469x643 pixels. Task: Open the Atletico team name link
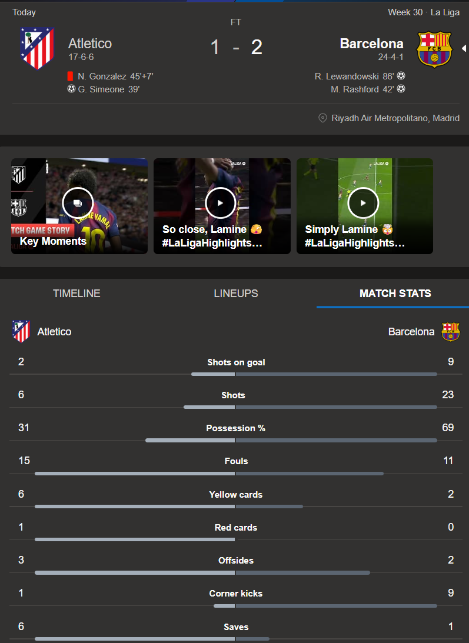89,44
